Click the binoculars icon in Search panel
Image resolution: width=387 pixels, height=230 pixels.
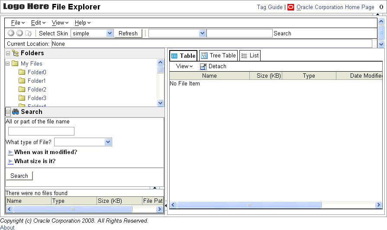pos(15,112)
